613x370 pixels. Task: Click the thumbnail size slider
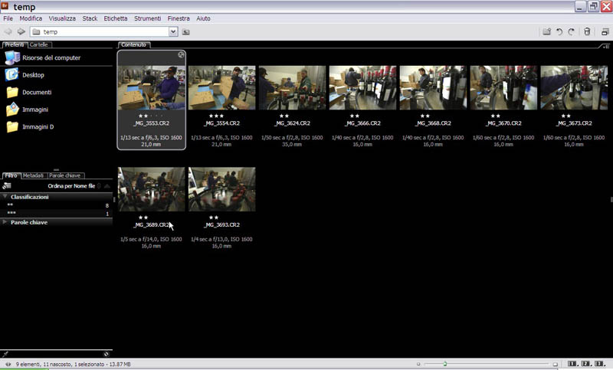point(445,364)
